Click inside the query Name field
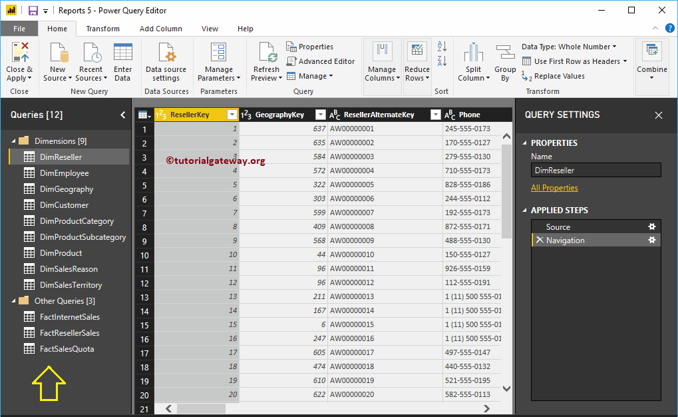Image resolution: width=678 pixels, height=417 pixels. (595, 169)
